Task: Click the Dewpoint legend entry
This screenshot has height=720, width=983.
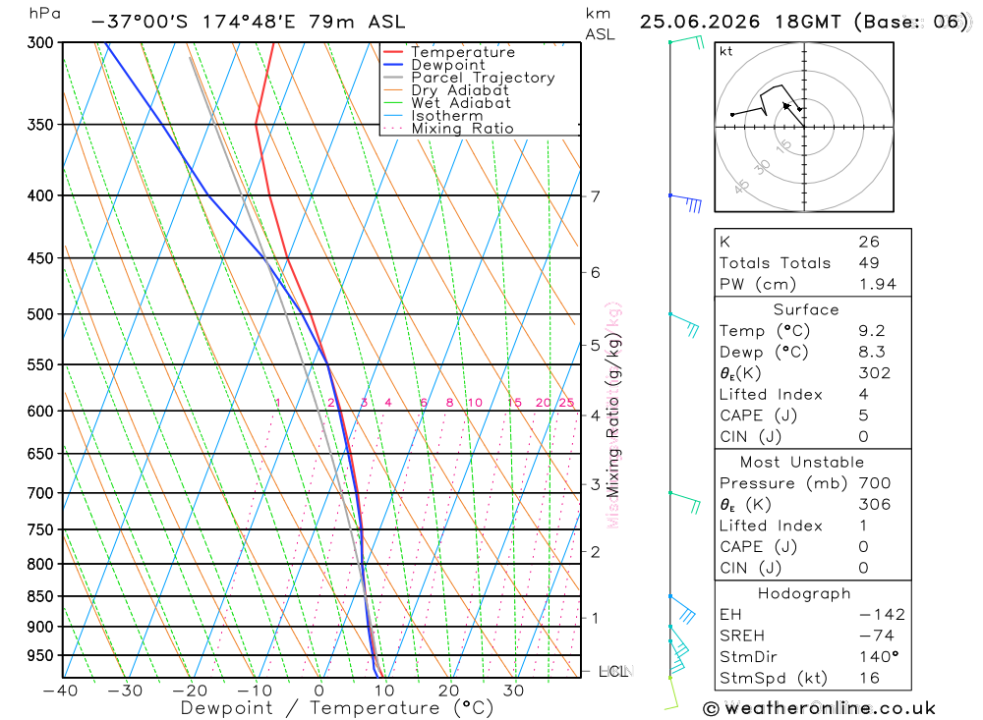Action: [434, 65]
